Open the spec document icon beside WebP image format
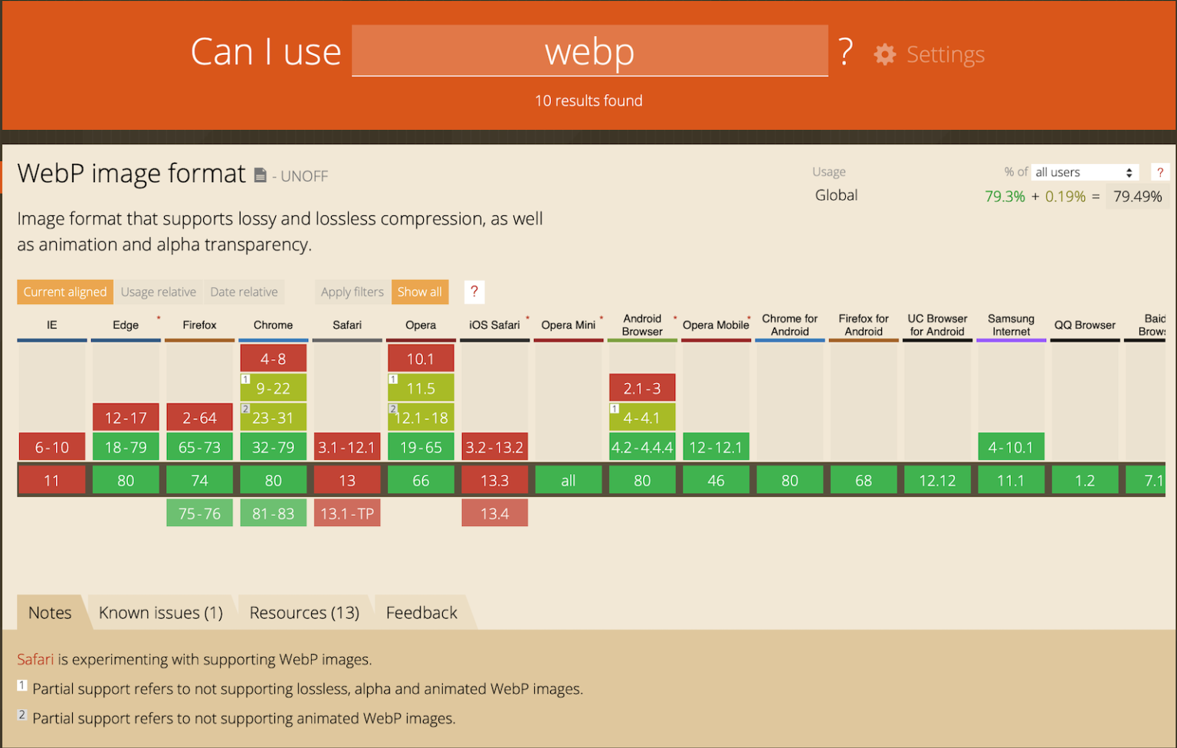 point(259,175)
